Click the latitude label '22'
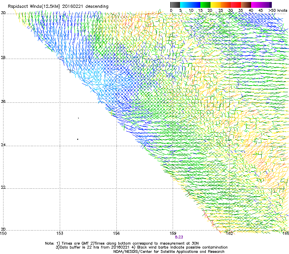This screenshot has height=254, width=289. 3,187
